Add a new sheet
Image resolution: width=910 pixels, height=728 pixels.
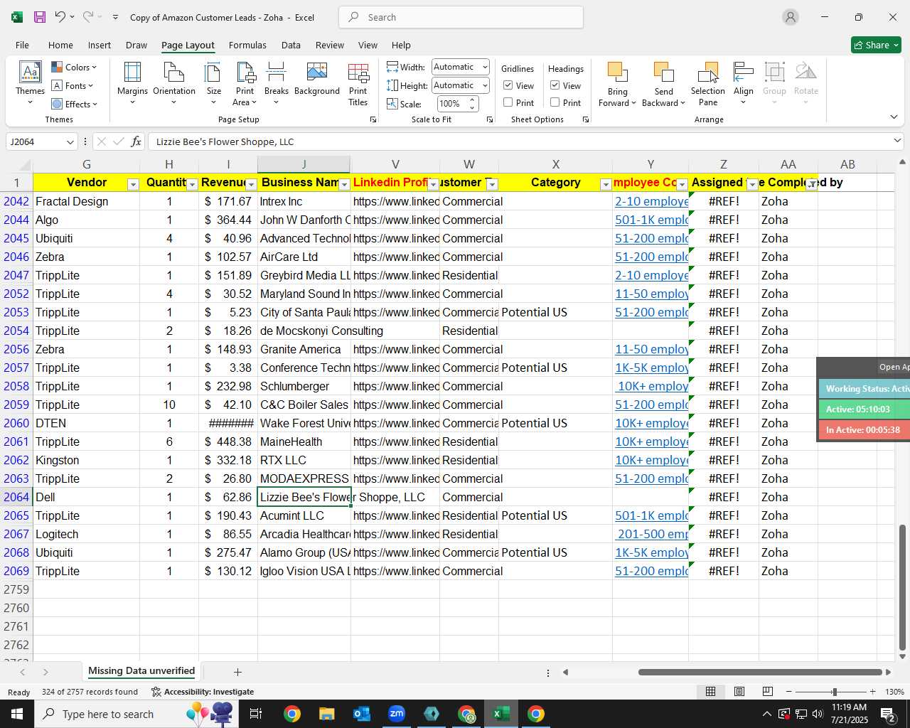(x=237, y=672)
